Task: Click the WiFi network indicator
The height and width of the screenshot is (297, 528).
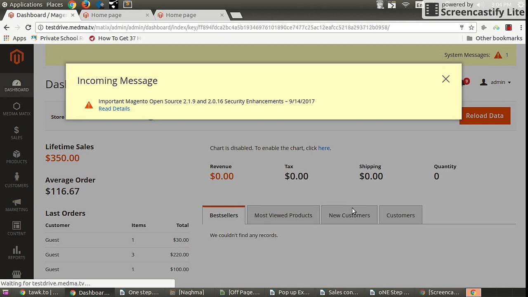Action: [x=405, y=5]
